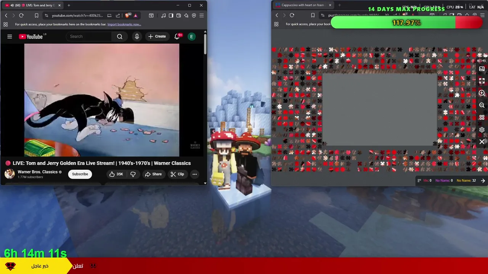Close the Cappuccino puzzle tab
488x274 pixels.
[x=330, y=5]
